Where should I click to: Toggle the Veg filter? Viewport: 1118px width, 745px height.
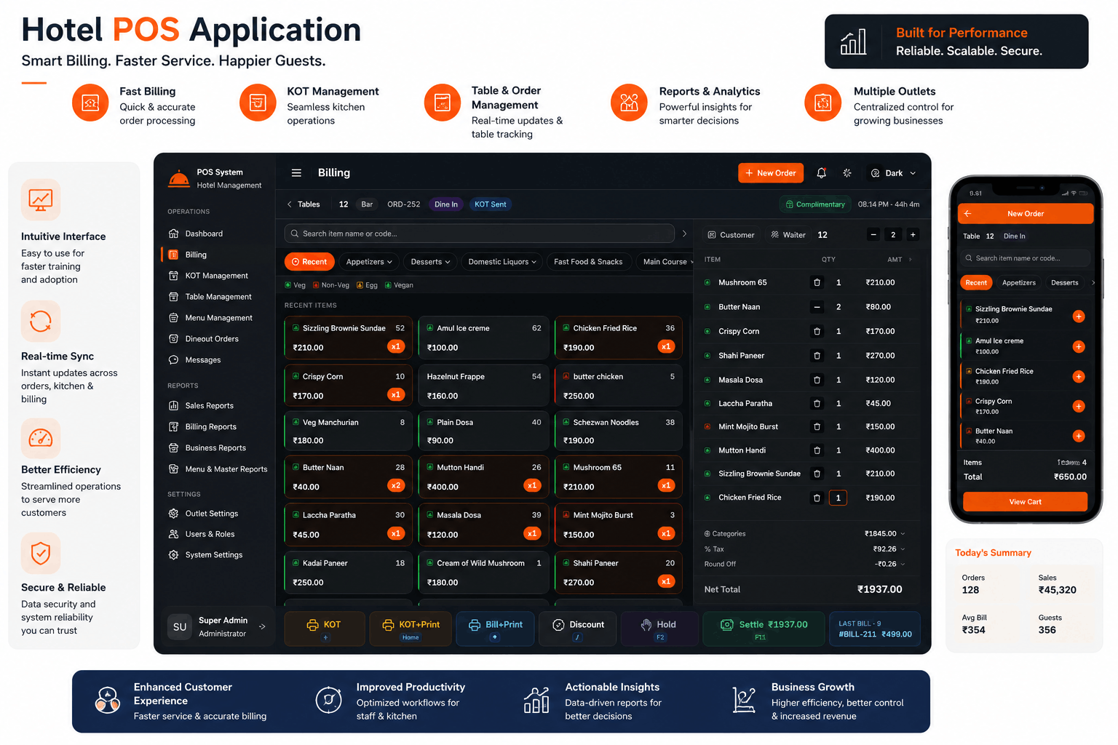[x=296, y=285]
